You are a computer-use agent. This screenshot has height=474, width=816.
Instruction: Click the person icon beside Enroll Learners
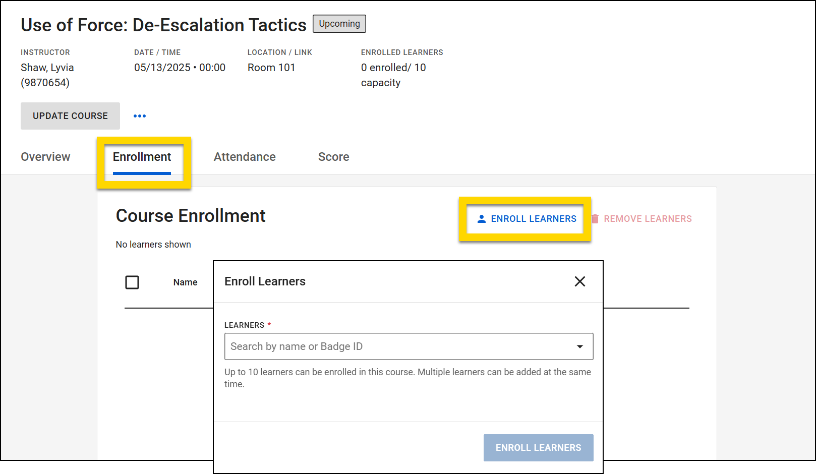coord(481,219)
